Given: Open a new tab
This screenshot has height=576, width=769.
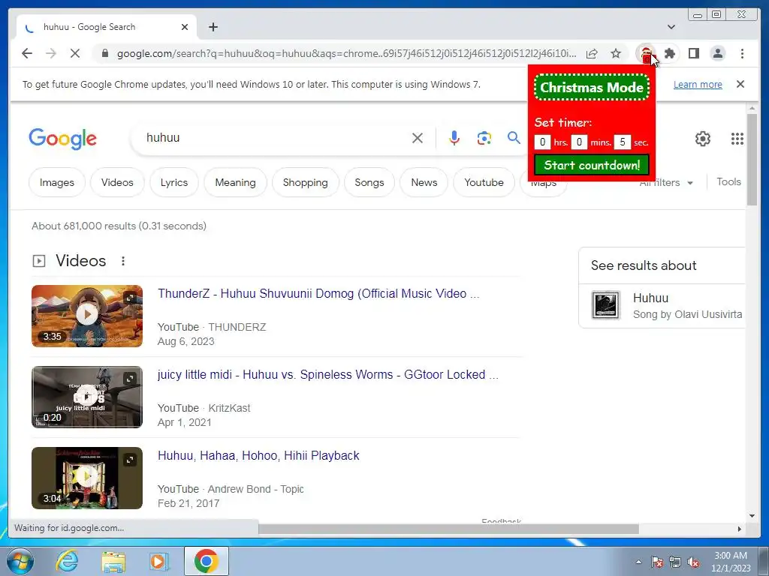Looking at the screenshot, I should click(x=213, y=27).
